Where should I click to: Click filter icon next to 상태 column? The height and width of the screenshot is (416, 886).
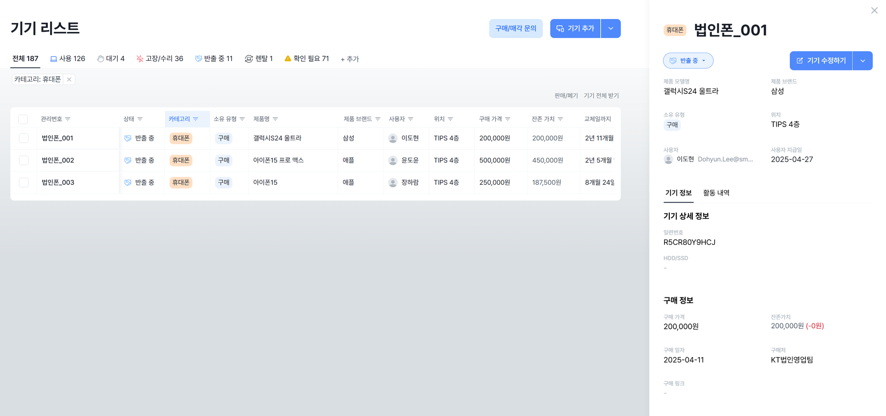tap(140, 119)
